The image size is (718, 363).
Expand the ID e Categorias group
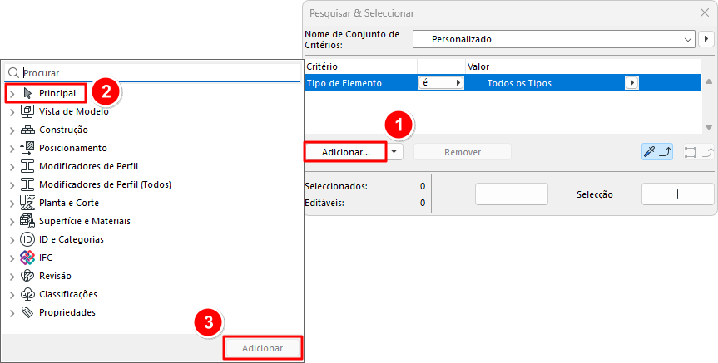(12, 240)
